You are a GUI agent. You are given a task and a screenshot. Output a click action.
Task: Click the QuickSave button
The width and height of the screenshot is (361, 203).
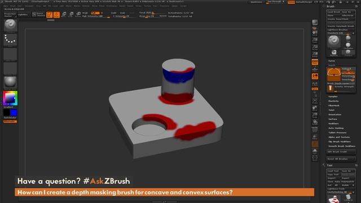pyautogui.click(x=256, y=2)
